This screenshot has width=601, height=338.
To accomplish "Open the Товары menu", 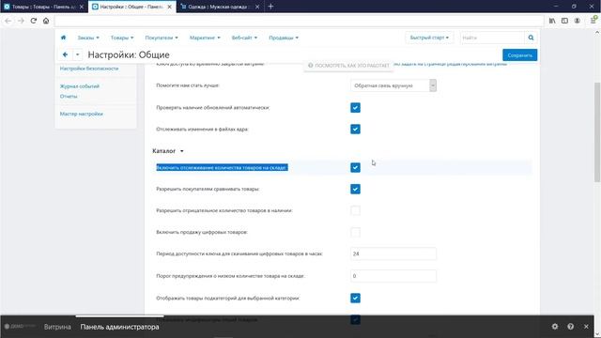I will [x=122, y=38].
